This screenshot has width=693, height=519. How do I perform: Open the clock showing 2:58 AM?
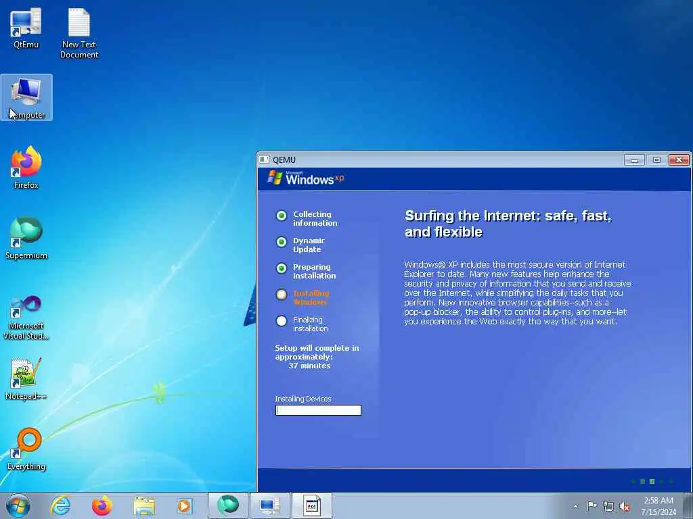tap(658, 505)
